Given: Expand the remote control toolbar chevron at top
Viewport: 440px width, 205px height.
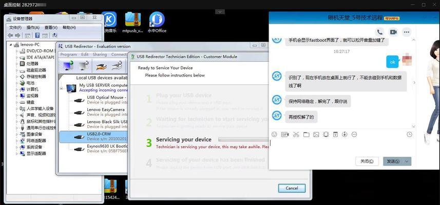Looking at the screenshot, I should 220,12.
